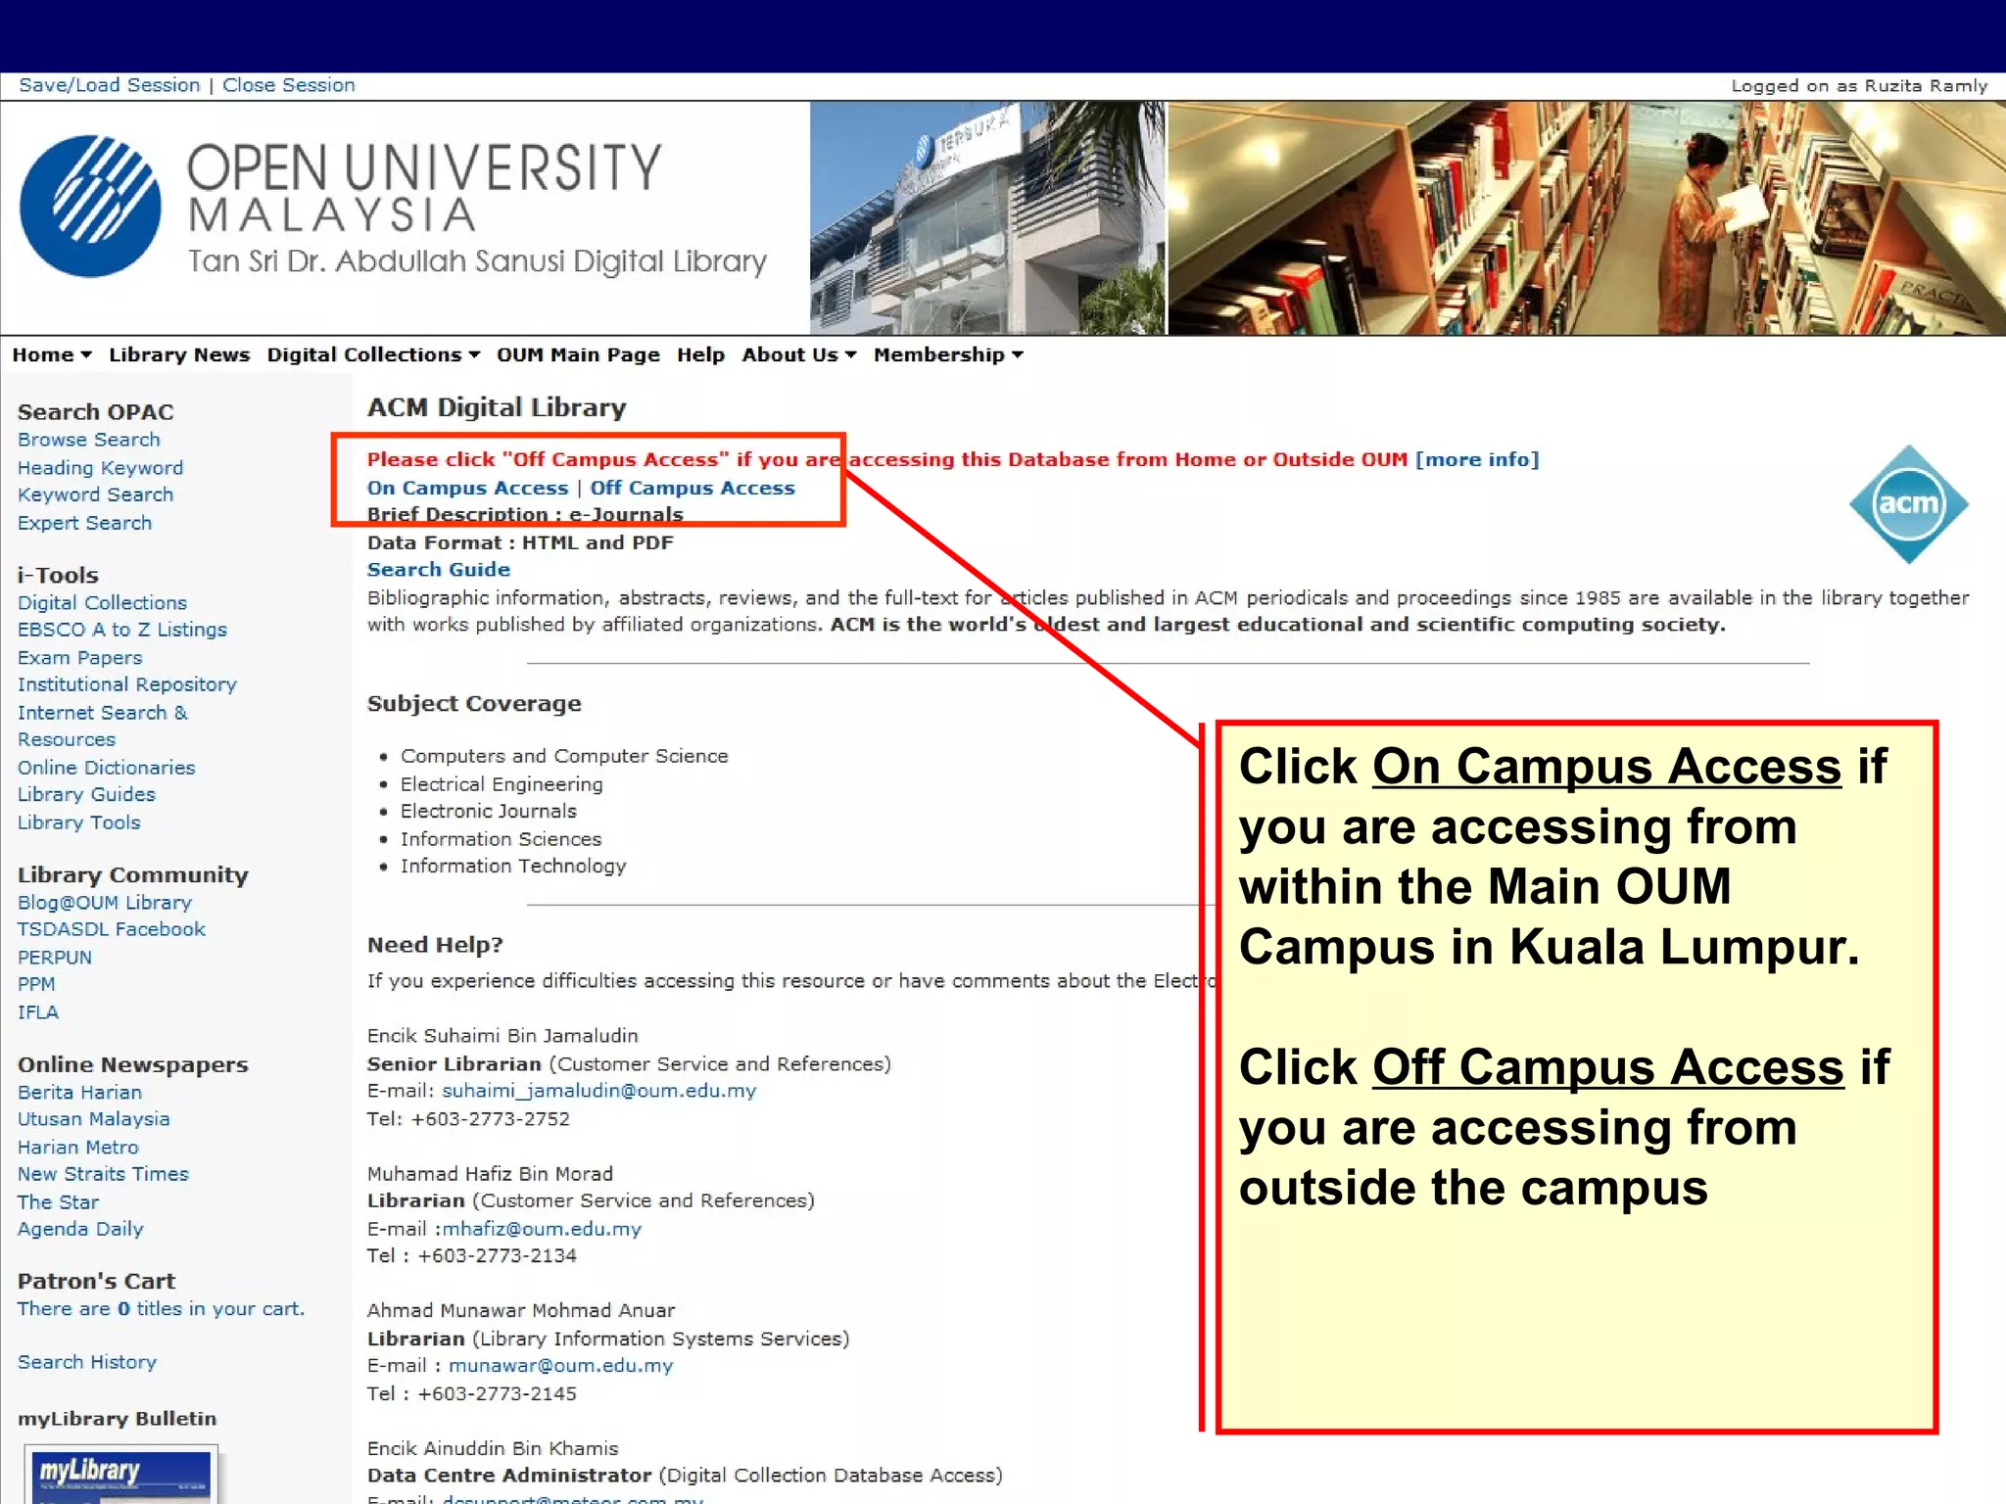Click the bookshelf banner photo
This screenshot has height=1504, width=2006.
point(1587,218)
